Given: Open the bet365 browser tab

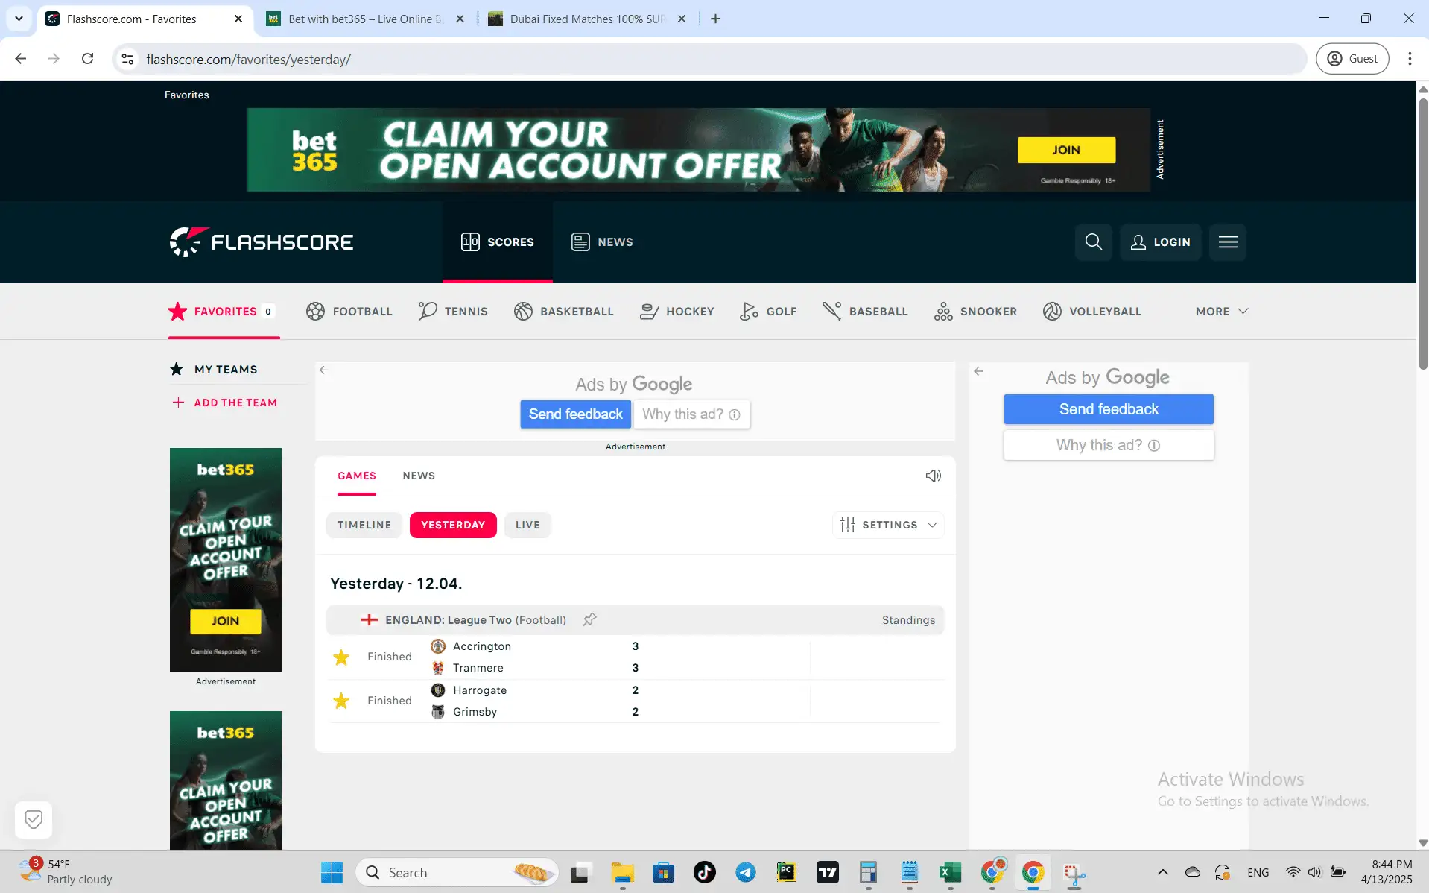Looking at the screenshot, I should coord(365,19).
